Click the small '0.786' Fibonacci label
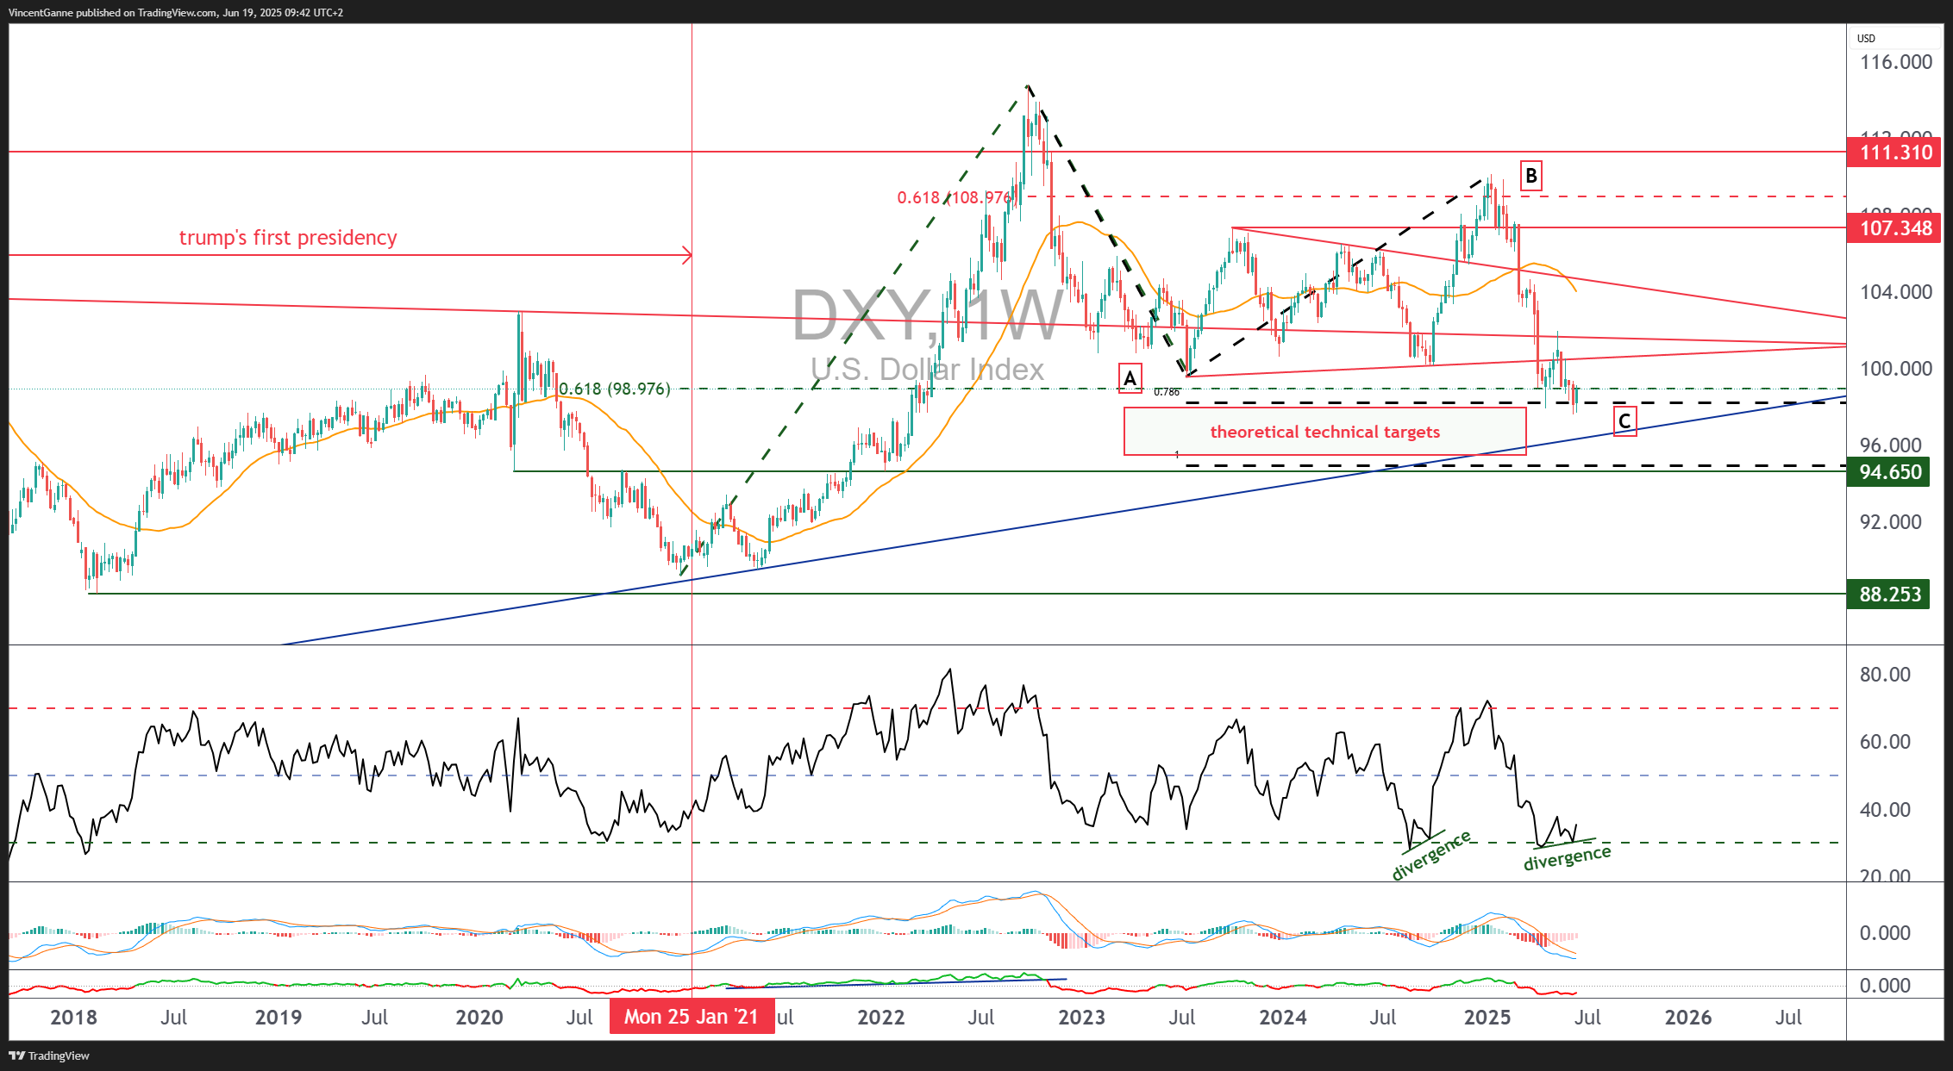Image resolution: width=1953 pixels, height=1071 pixels. 1167,392
